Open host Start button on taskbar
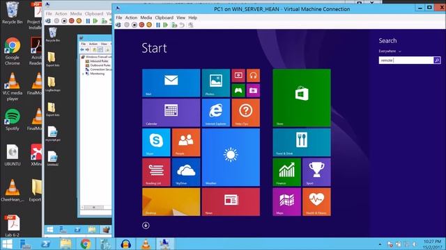The image size is (446, 250). pos(7,244)
